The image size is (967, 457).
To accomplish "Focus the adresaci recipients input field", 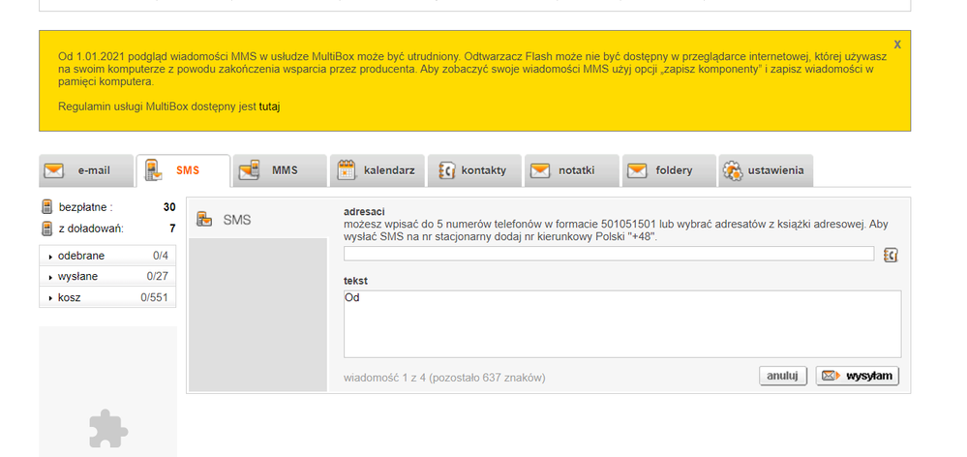I will tap(608, 254).
